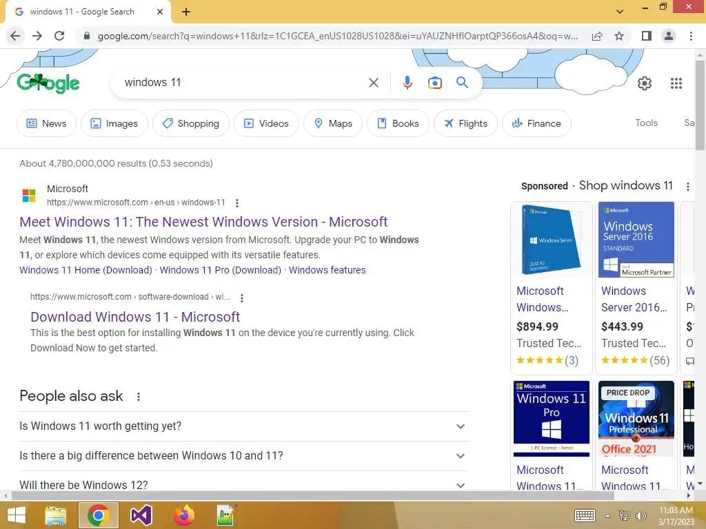Switch to Images results
The image size is (706, 529).
[114, 123]
